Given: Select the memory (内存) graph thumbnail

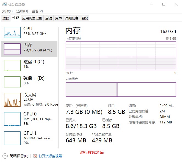Looking at the screenshot, I should [x=12, y=49].
